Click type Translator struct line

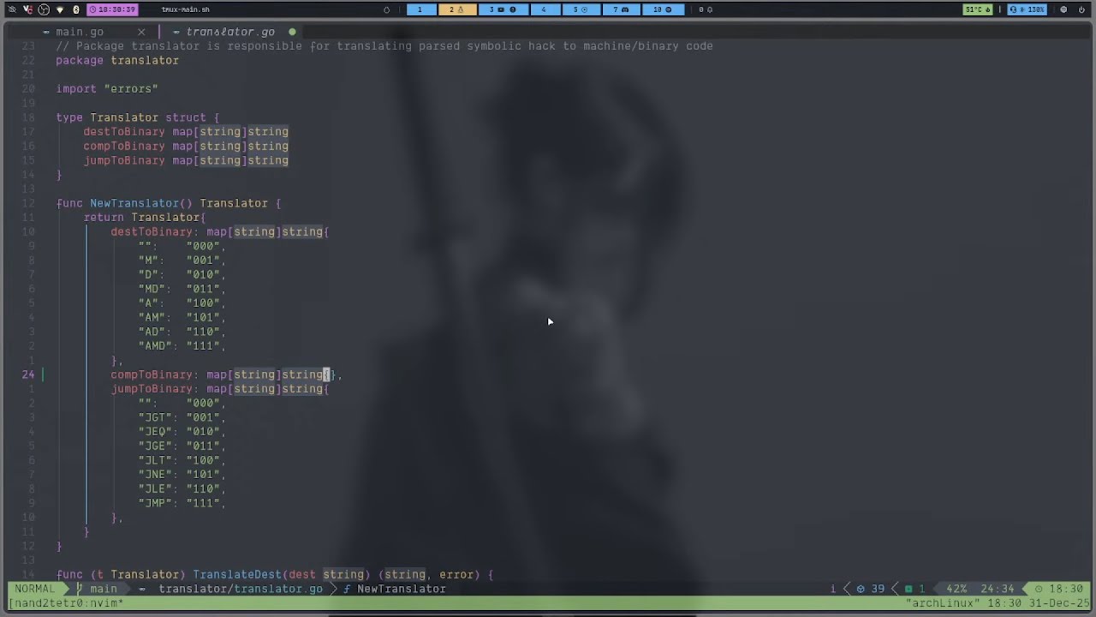point(138,117)
